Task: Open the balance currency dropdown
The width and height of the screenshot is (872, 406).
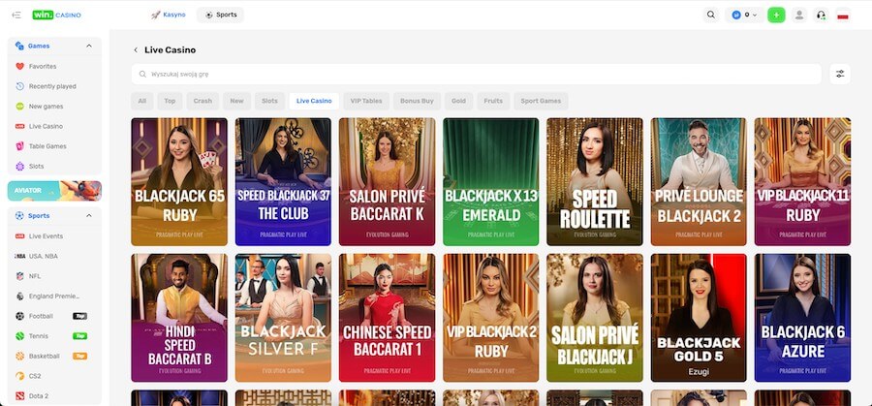Action: tap(744, 15)
